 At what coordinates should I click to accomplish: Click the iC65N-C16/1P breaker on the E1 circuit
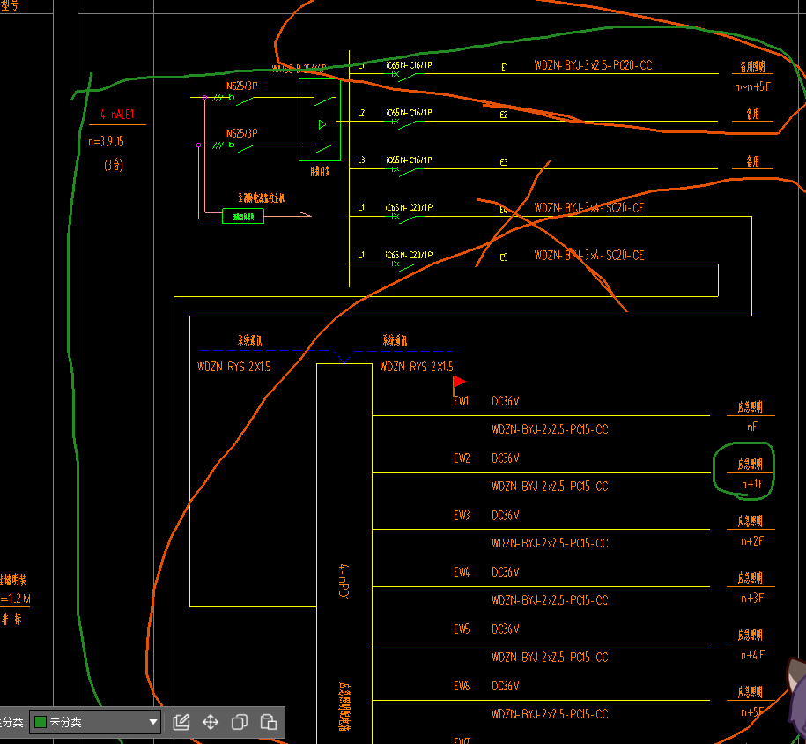(x=410, y=65)
